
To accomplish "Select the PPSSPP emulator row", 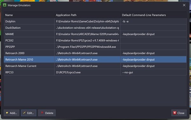I will 95,47.
